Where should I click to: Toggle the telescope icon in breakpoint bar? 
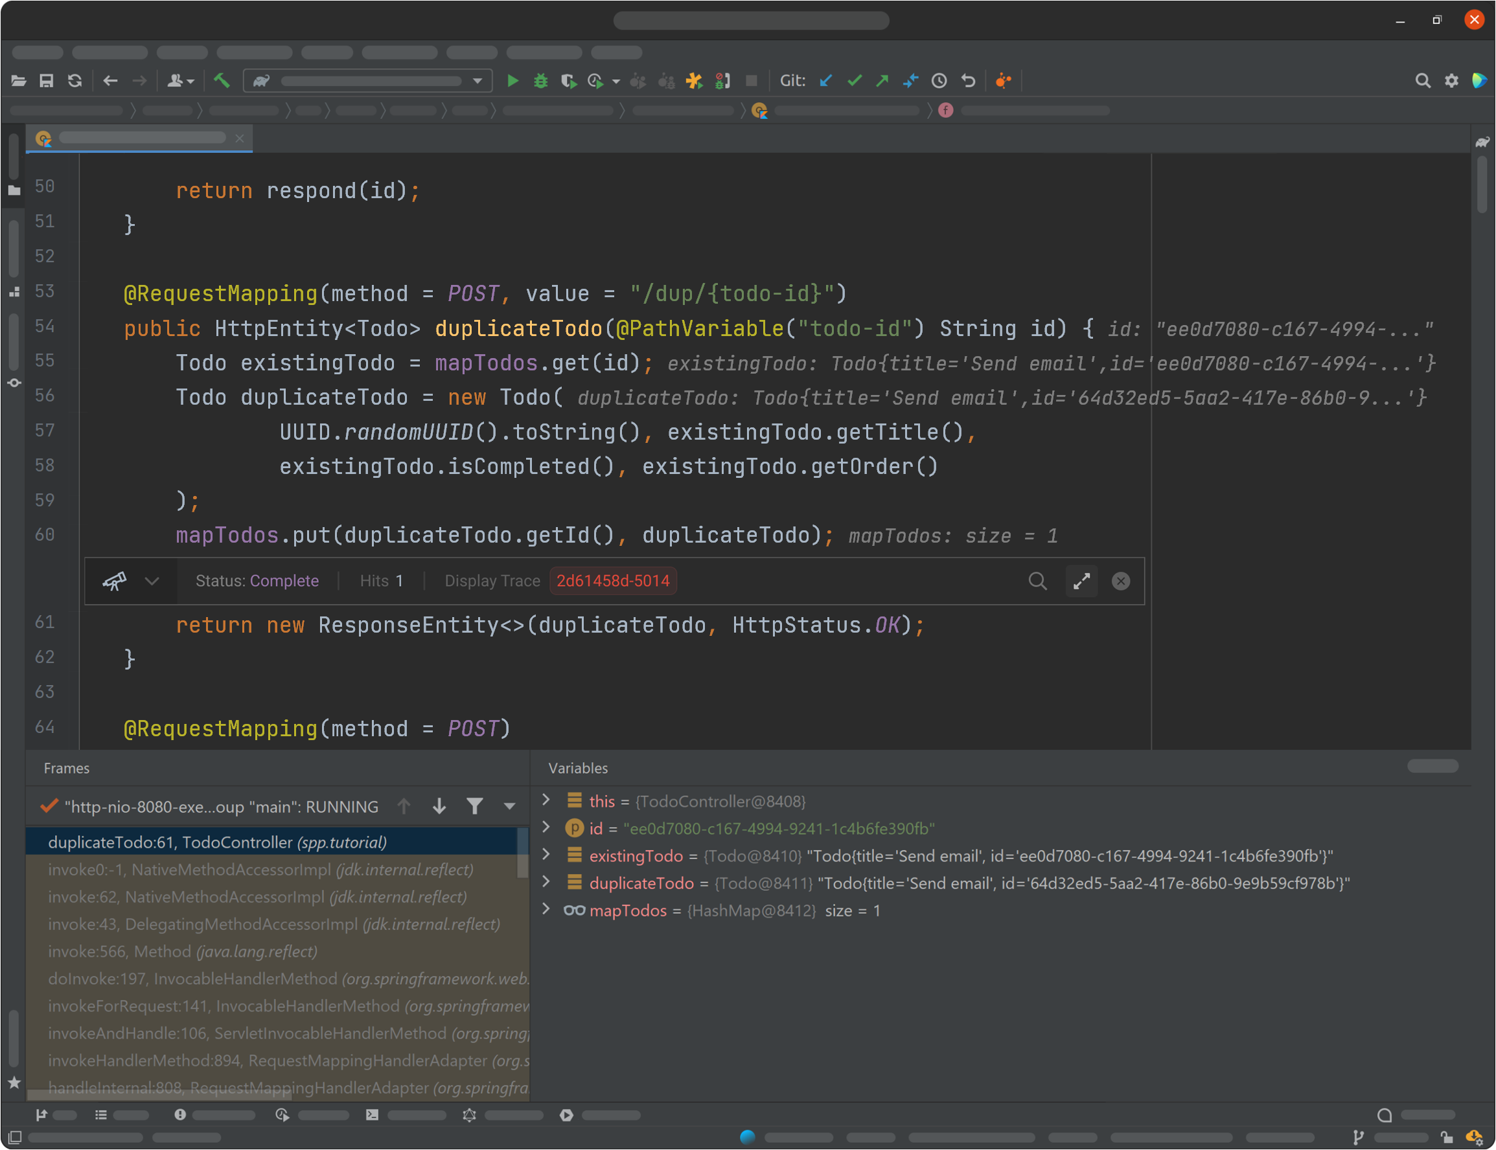[x=115, y=581]
